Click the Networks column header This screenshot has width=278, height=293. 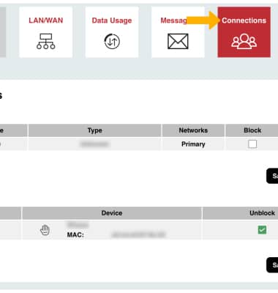pyautogui.click(x=193, y=130)
